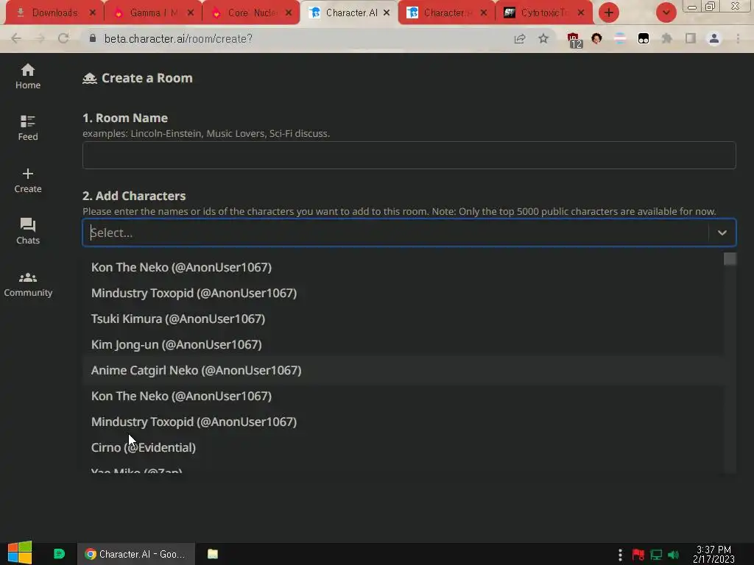Open the striped flag extension icon
754x565 pixels.
pos(620,38)
